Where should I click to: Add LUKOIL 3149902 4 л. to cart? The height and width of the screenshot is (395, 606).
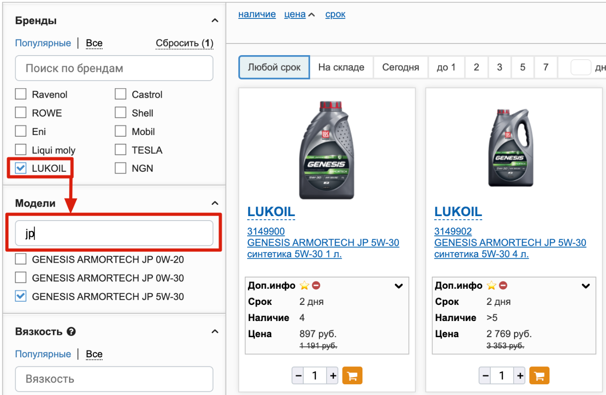point(539,376)
